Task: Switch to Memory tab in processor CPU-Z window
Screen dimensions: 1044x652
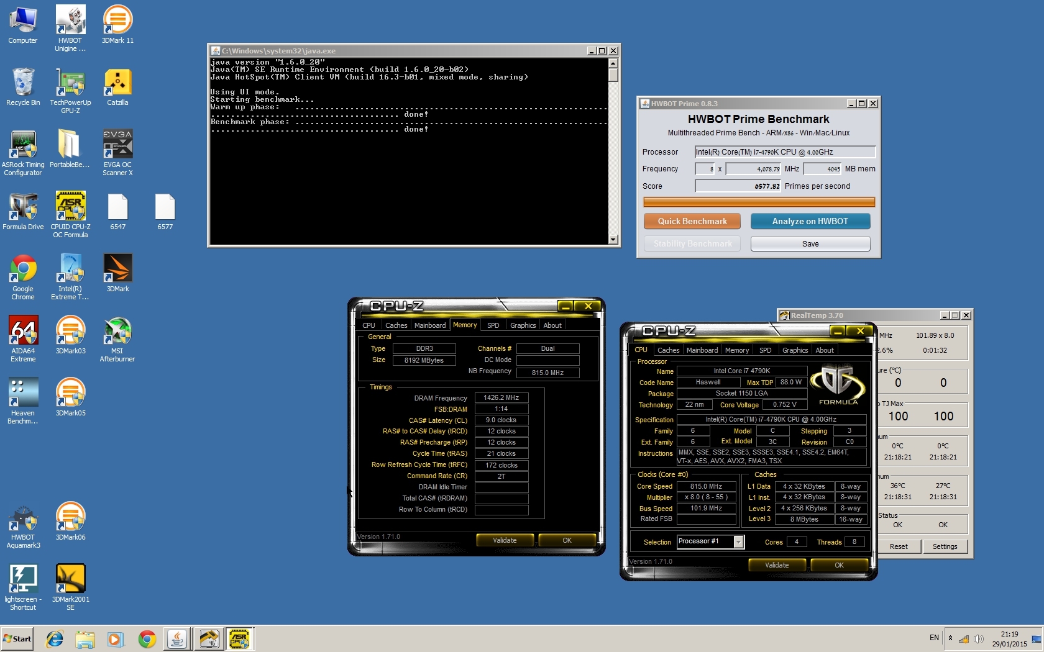Action: click(737, 350)
